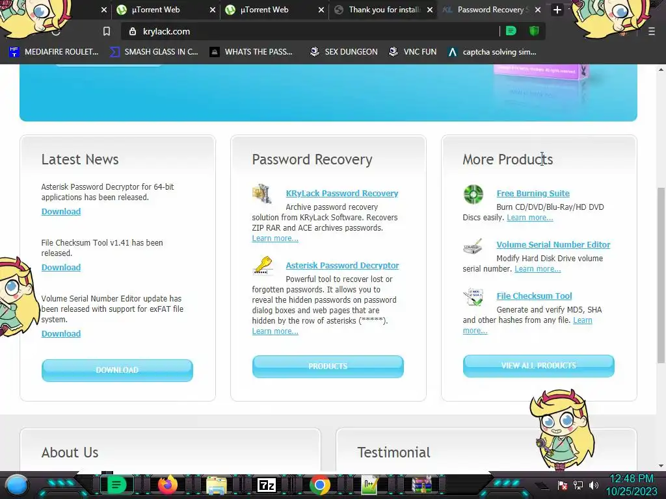
Task: Click the scrollbar down arrow
Action: pos(661,465)
